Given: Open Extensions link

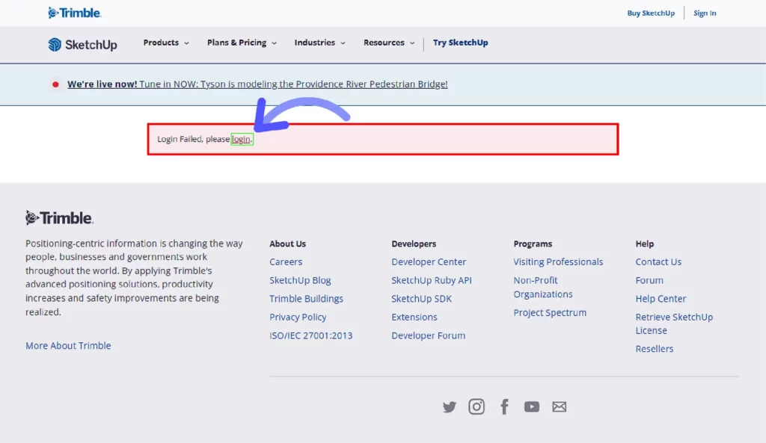Looking at the screenshot, I should tap(414, 317).
